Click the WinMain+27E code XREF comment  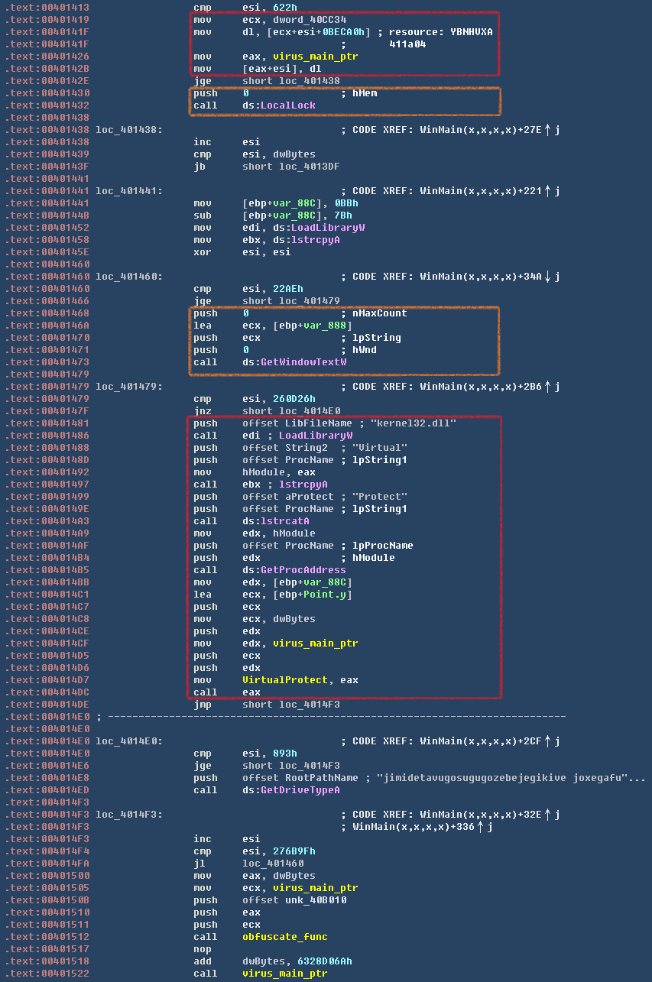(x=451, y=130)
